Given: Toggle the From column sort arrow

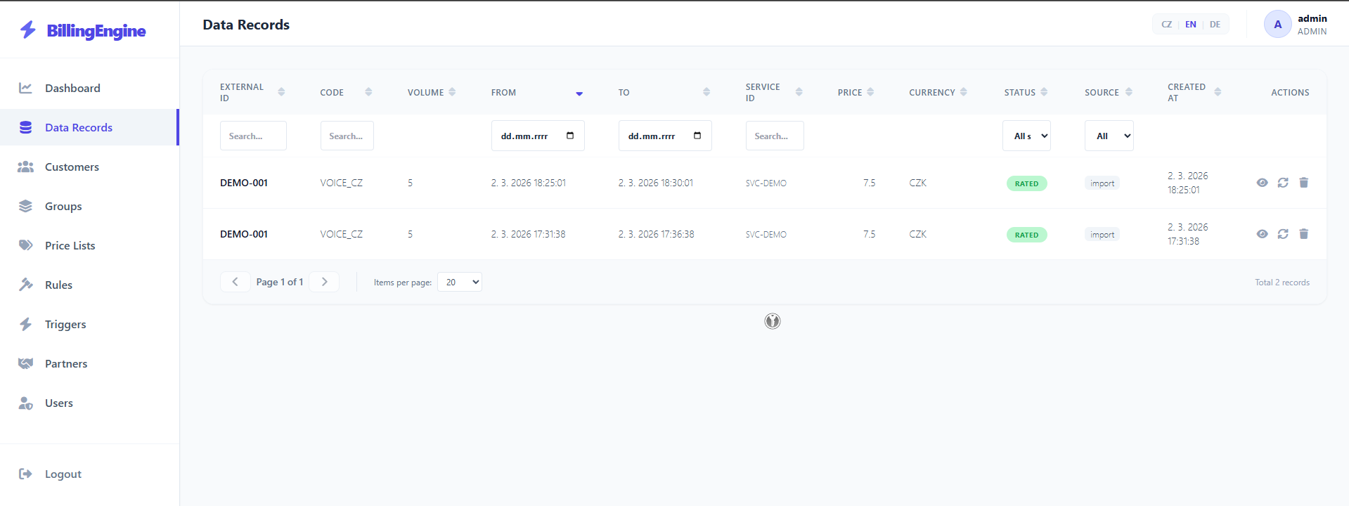Looking at the screenshot, I should pos(579,93).
